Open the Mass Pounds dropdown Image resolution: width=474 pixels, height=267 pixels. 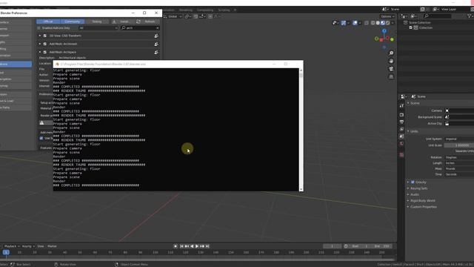tap(459, 168)
